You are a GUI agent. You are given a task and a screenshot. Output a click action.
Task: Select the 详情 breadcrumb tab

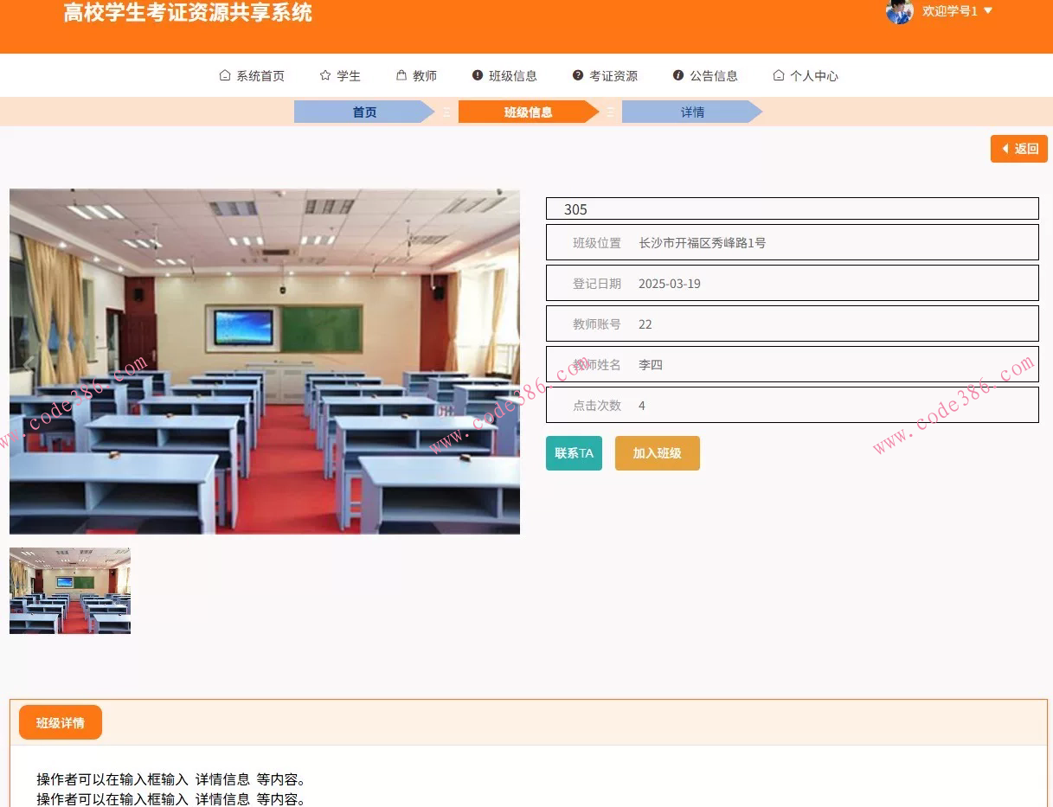pyautogui.click(x=692, y=112)
